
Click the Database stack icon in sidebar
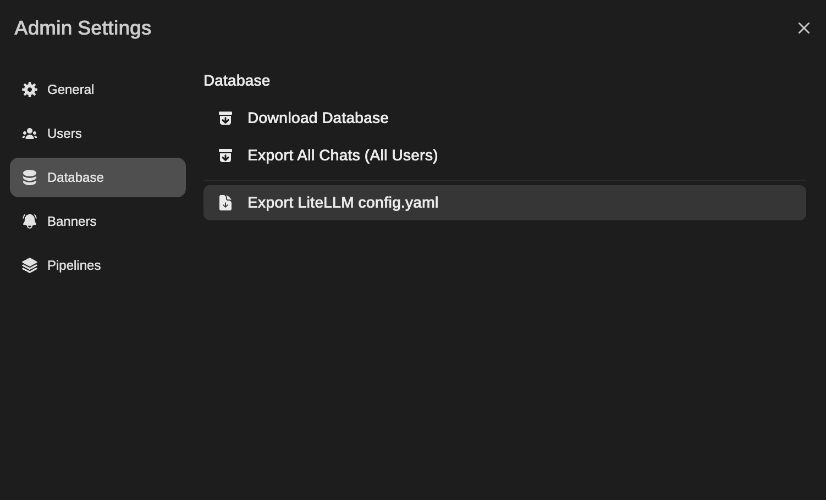click(30, 177)
